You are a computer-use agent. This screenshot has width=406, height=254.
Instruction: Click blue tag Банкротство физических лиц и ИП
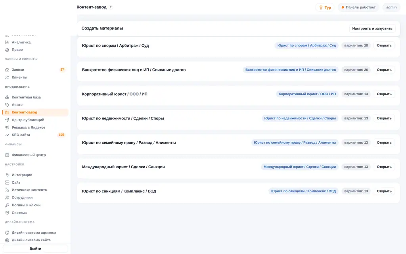[291, 70]
